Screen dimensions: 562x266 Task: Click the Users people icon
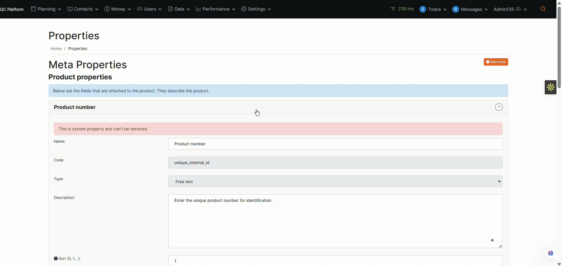(140, 9)
